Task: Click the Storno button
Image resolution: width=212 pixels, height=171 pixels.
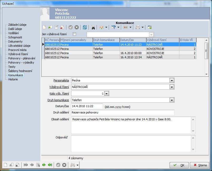Action: tap(200, 165)
